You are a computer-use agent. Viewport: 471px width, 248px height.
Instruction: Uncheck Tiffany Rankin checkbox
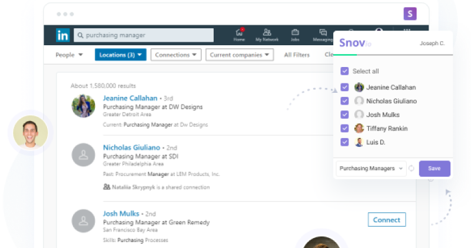(x=344, y=128)
